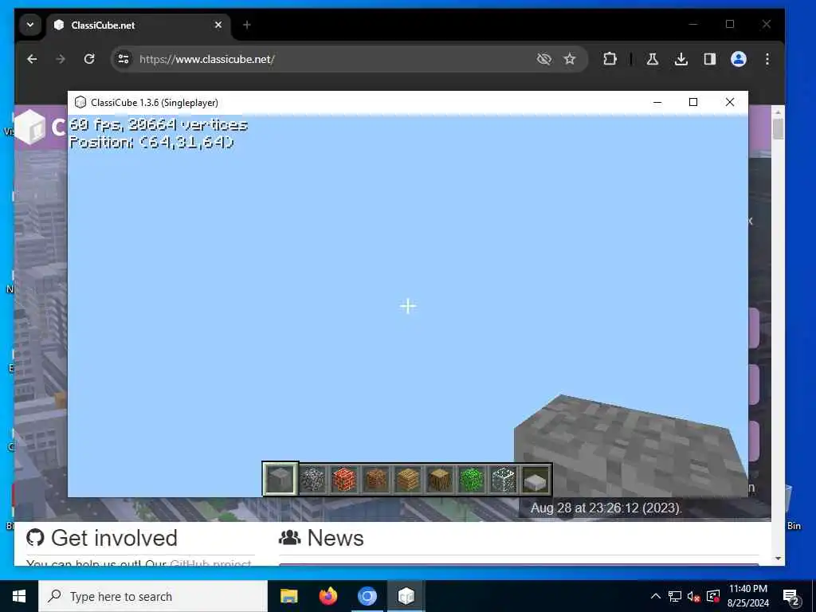Select the red brick block in hotbar
Viewport: 816px width, 612px height.
tap(344, 479)
